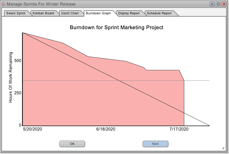229x154 pixels.
Task: Click the resize grip in window corner
Action: click(223, 148)
